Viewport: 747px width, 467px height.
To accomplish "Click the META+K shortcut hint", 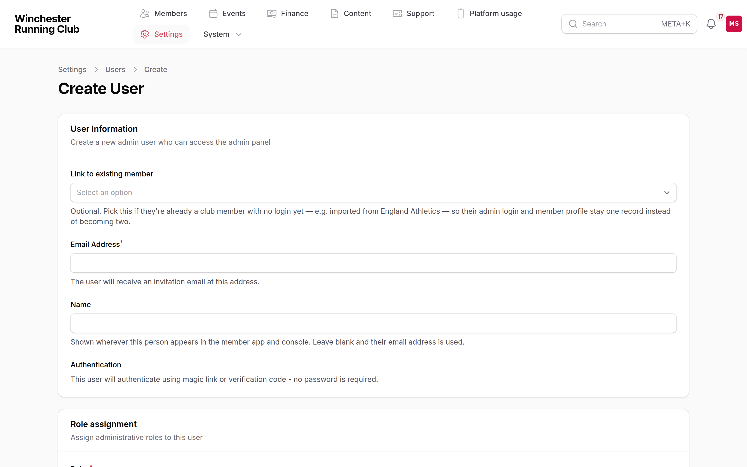I will [675, 24].
